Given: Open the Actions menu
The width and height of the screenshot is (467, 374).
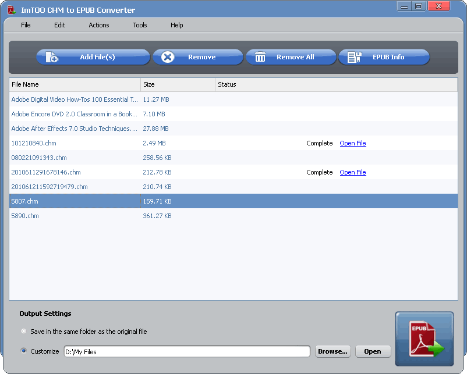Looking at the screenshot, I should (x=99, y=25).
